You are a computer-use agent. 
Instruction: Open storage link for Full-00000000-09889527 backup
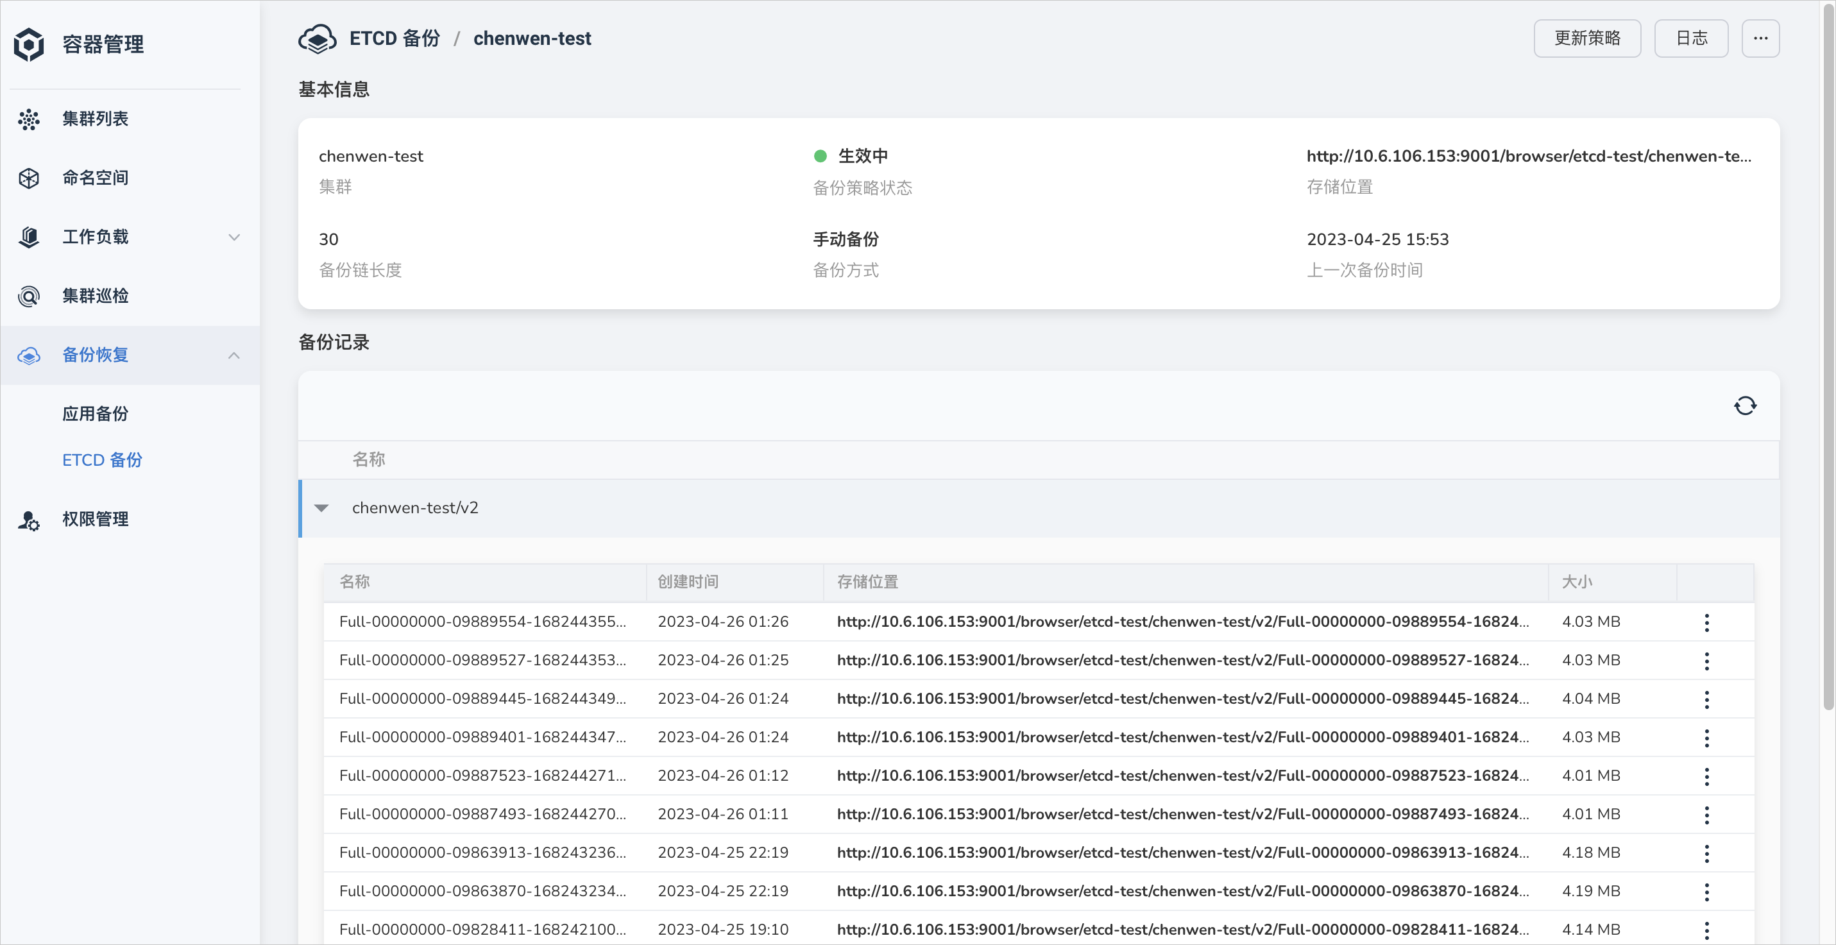click(x=1182, y=660)
